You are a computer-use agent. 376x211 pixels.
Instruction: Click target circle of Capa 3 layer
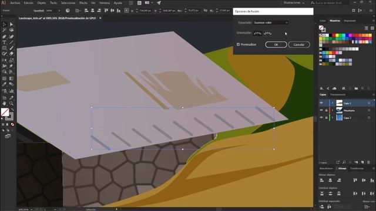pos(369,118)
